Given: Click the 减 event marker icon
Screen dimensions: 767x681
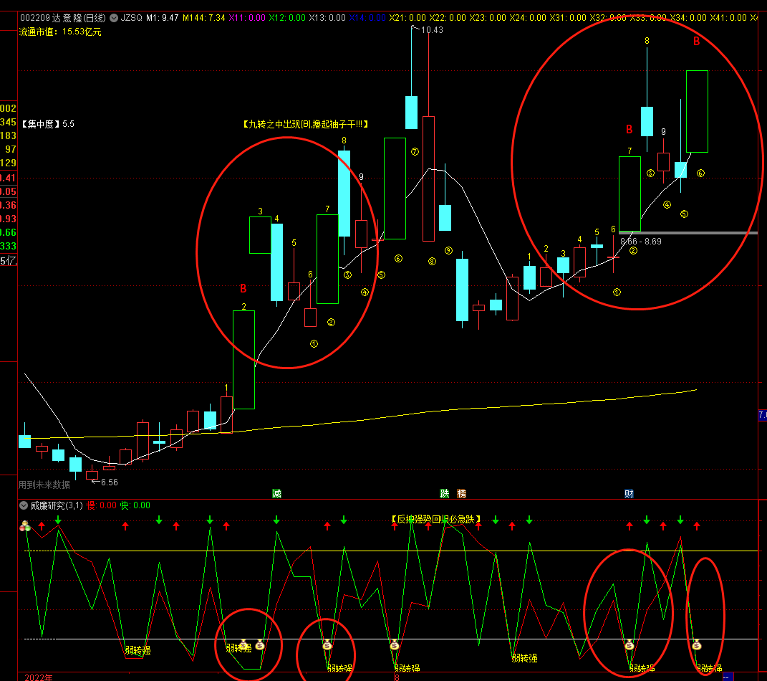Looking at the screenshot, I should (x=277, y=493).
